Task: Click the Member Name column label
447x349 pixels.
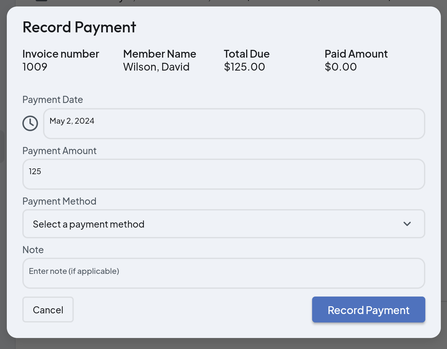Action: [159, 54]
